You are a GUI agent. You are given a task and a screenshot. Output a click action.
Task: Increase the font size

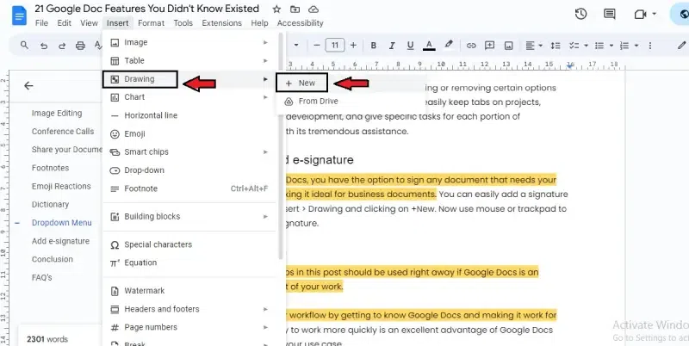[x=353, y=46]
